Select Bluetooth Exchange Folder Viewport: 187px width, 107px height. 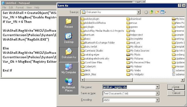pyautogui.click(x=98, y=43)
